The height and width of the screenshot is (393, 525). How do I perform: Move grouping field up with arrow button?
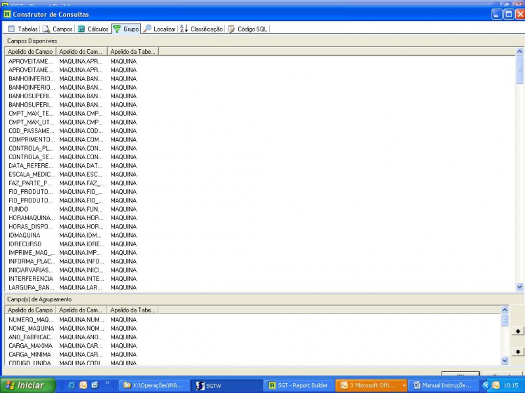(517, 331)
